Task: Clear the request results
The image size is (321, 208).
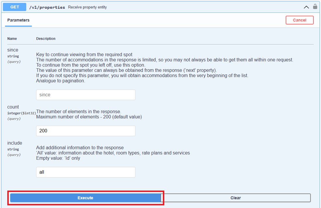Action: pos(235,198)
